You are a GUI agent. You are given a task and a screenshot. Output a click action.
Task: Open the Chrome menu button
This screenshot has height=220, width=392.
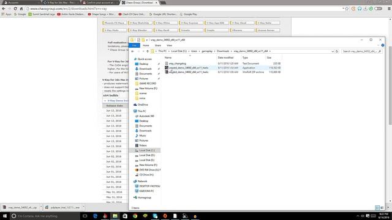[389, 9]
